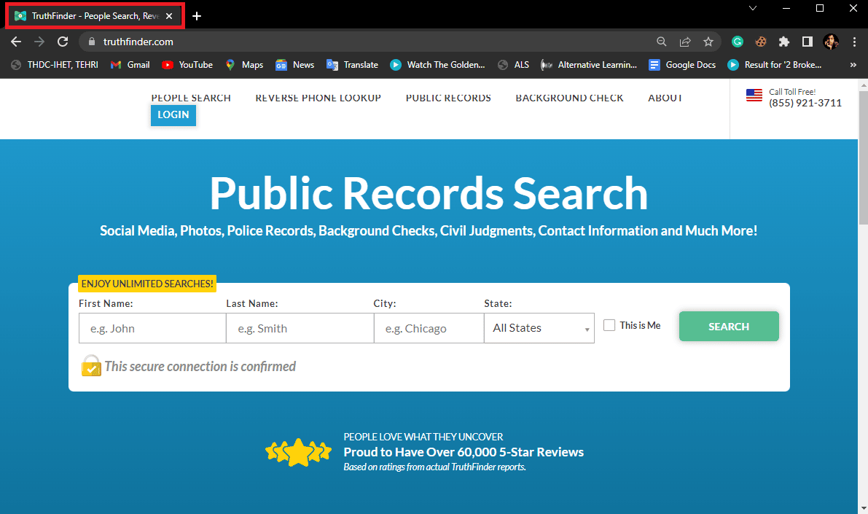Reload the page using the refresh icon
Viewport: 868px width, 514px height.
pos(63,42)
